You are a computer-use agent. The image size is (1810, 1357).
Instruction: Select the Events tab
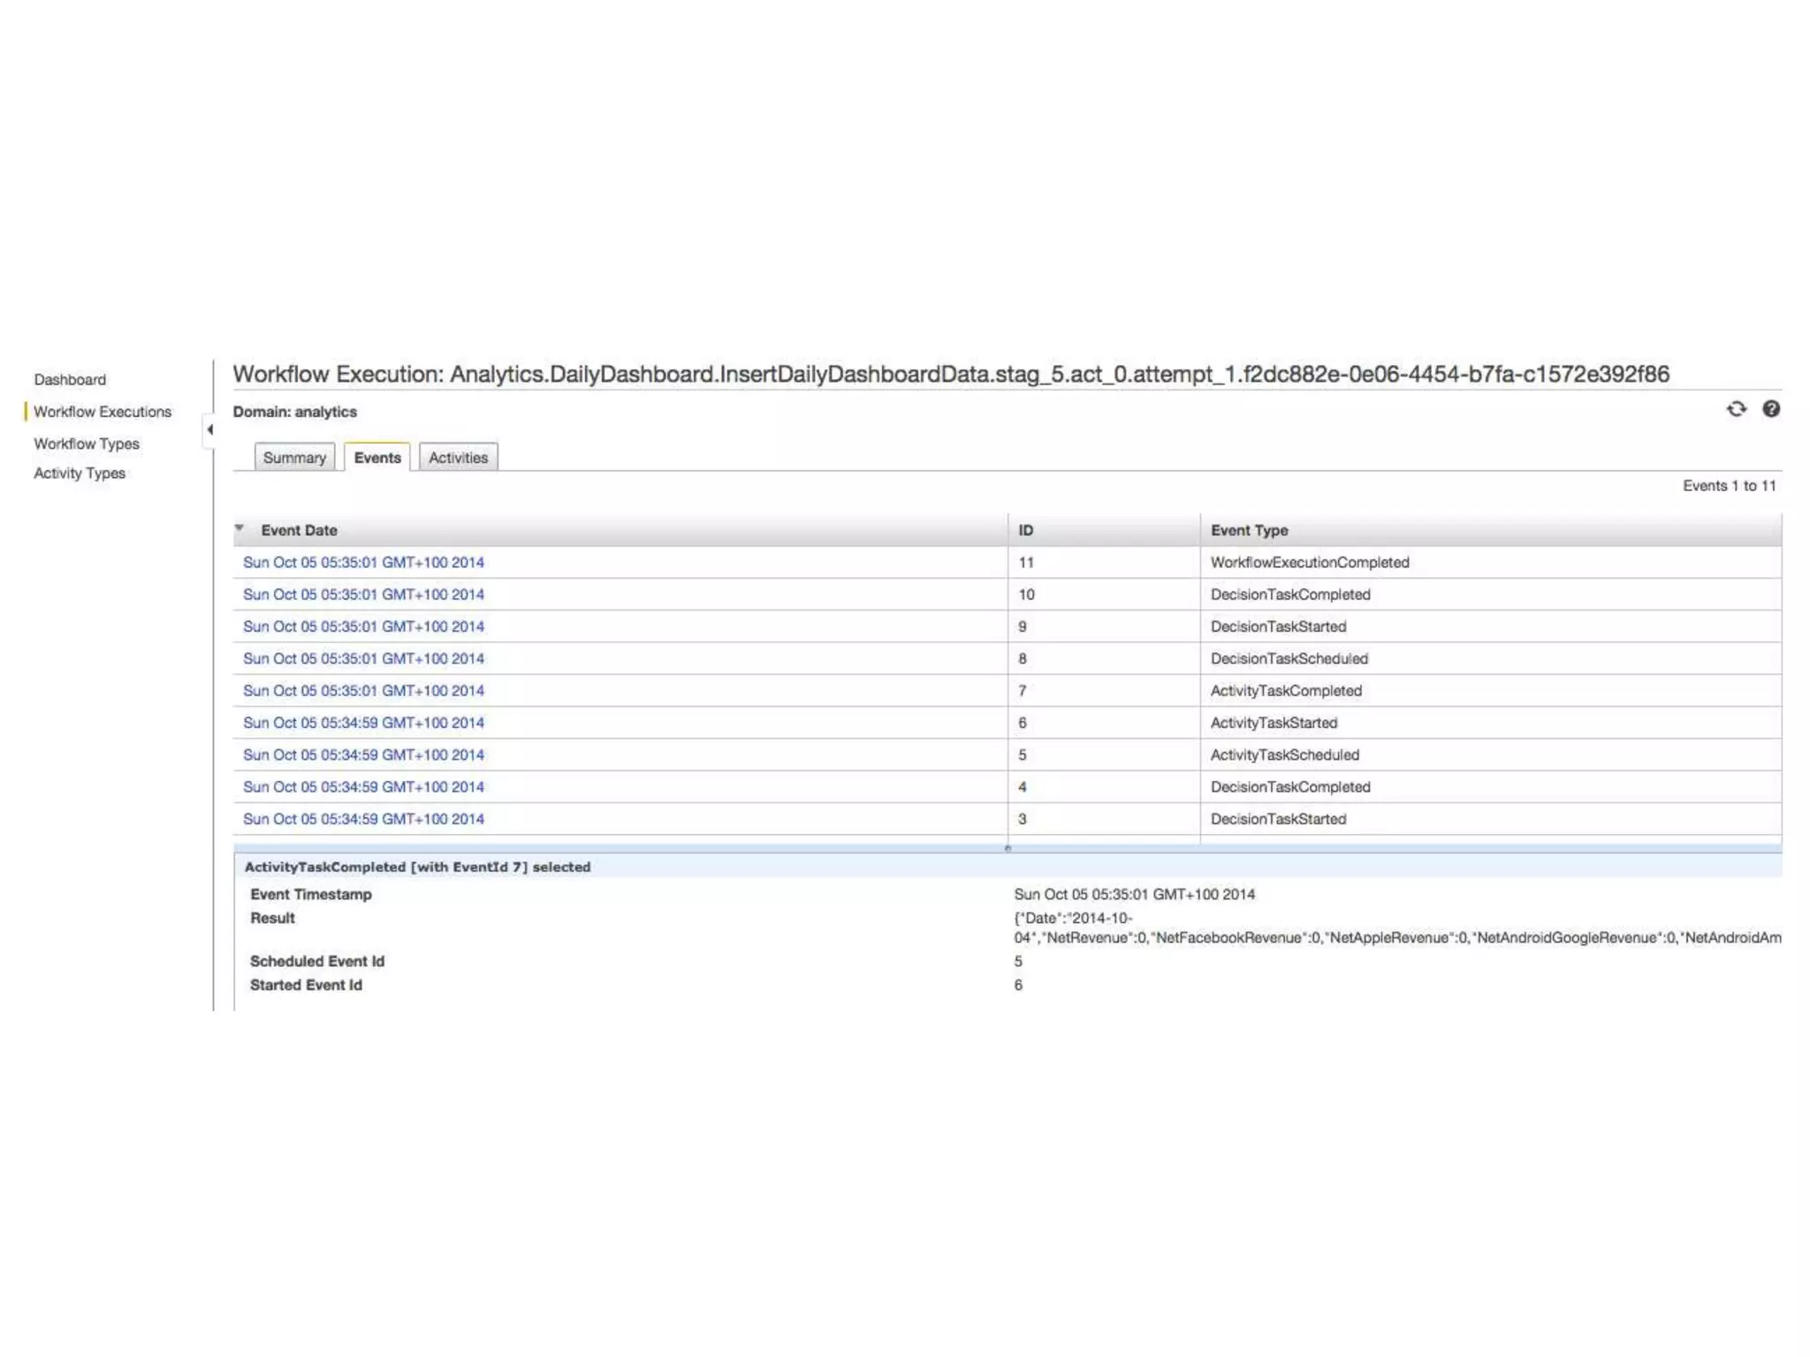[377, 458]
